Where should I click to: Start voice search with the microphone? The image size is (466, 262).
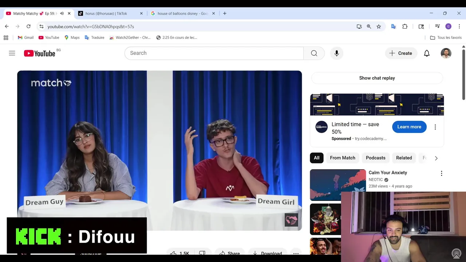tap(337, 53)
